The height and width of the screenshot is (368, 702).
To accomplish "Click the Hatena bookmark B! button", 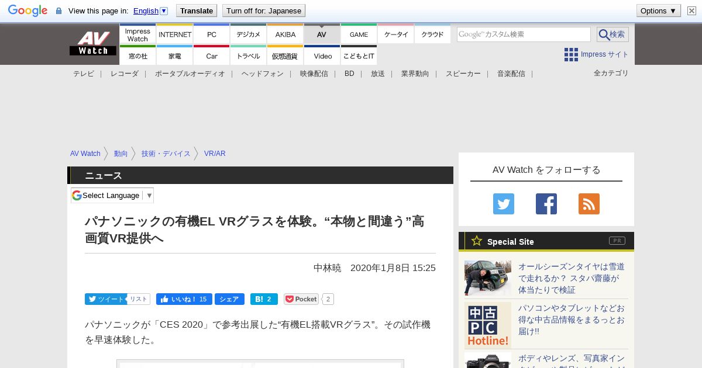I will [264, 299].
